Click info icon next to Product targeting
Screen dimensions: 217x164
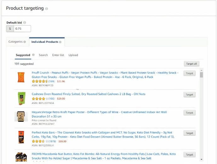pos(47,9)
